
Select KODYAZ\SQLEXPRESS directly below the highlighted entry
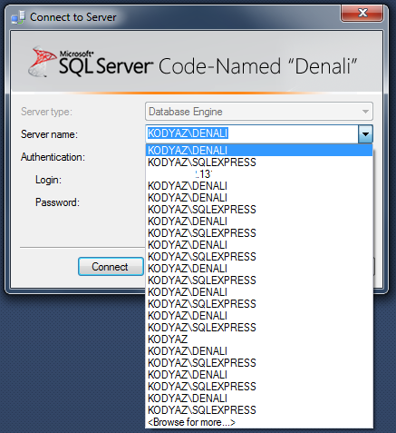(x=259, y=162)
